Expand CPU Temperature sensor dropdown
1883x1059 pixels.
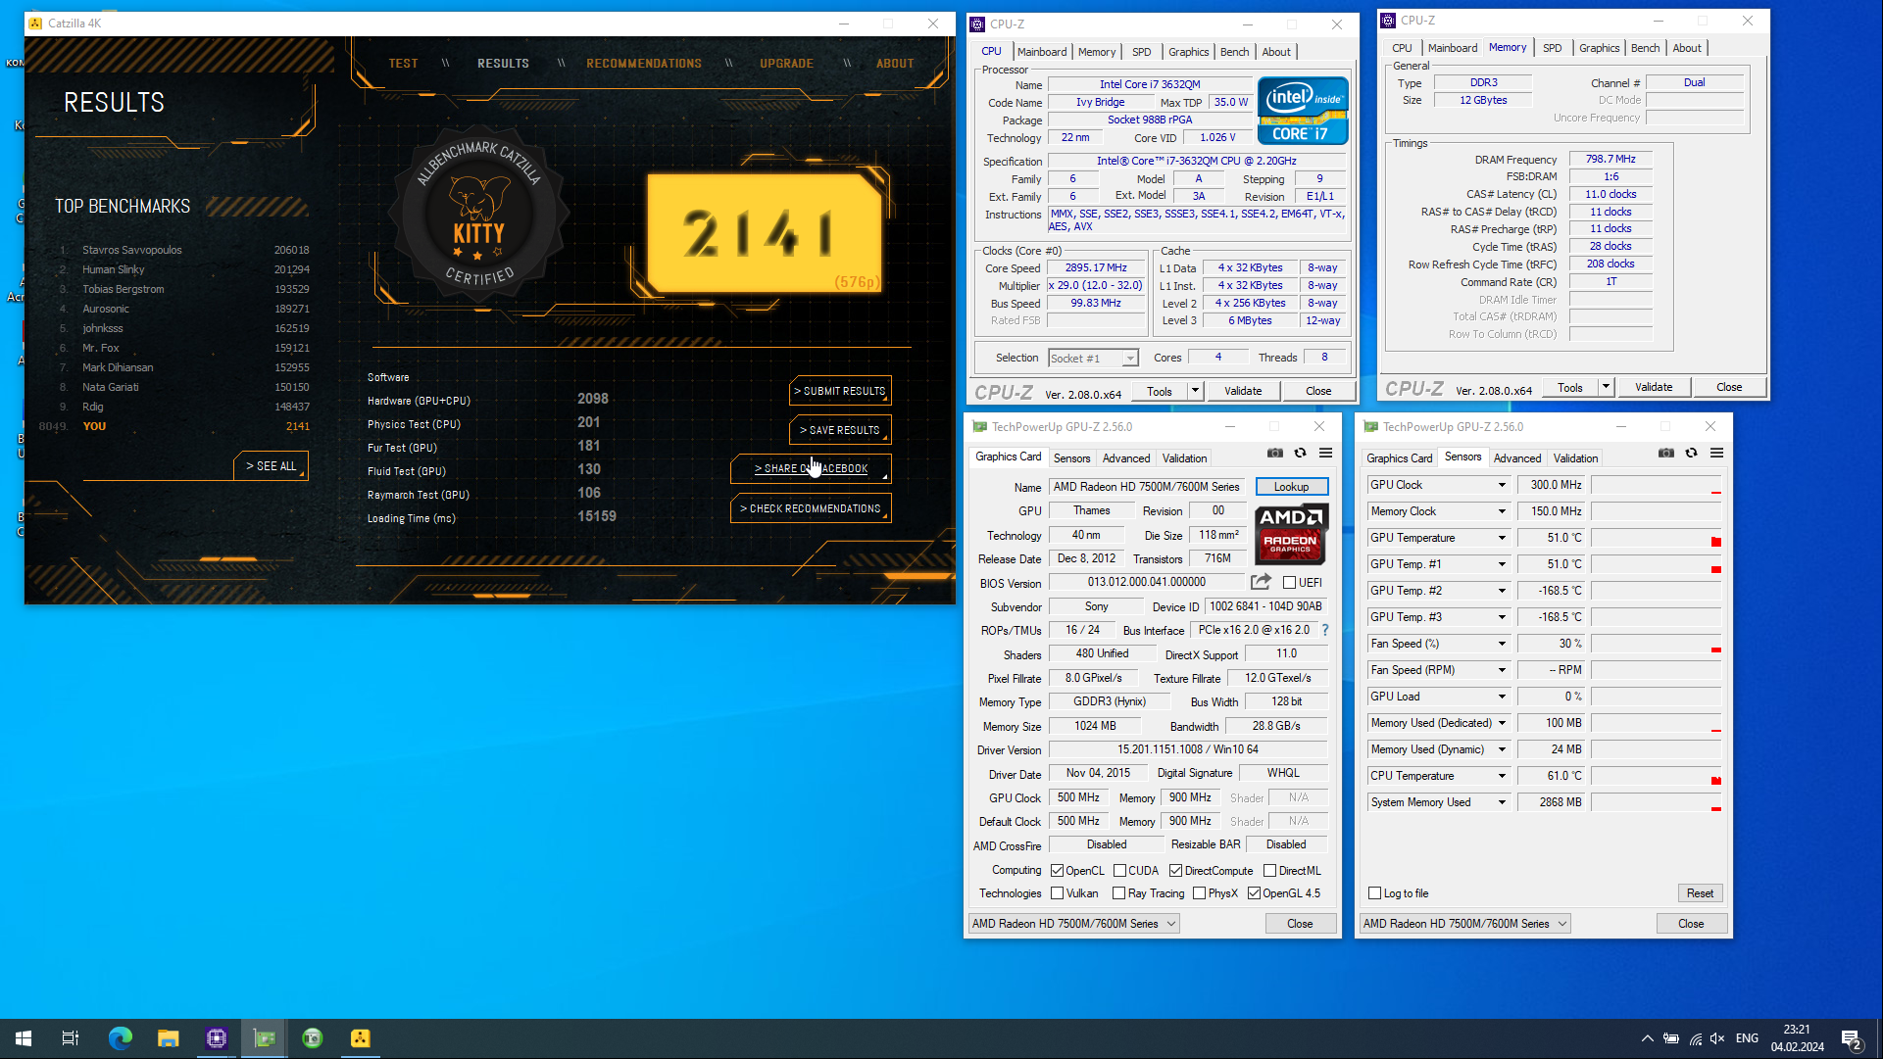(1502, 776)
